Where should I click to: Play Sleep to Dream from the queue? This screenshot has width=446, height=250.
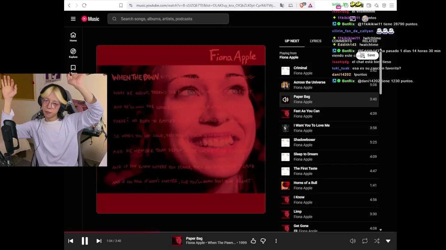pyautogui.click(x=329, y=157)
